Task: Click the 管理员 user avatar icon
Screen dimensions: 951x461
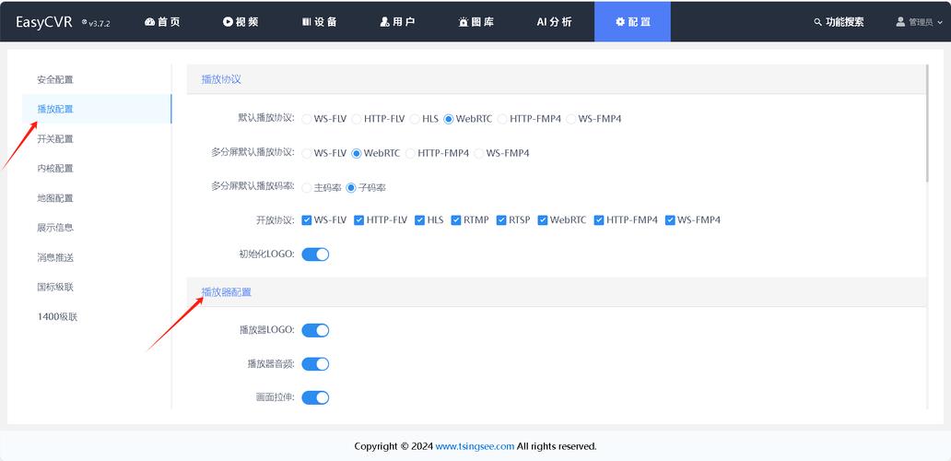Action: (900, 22)
